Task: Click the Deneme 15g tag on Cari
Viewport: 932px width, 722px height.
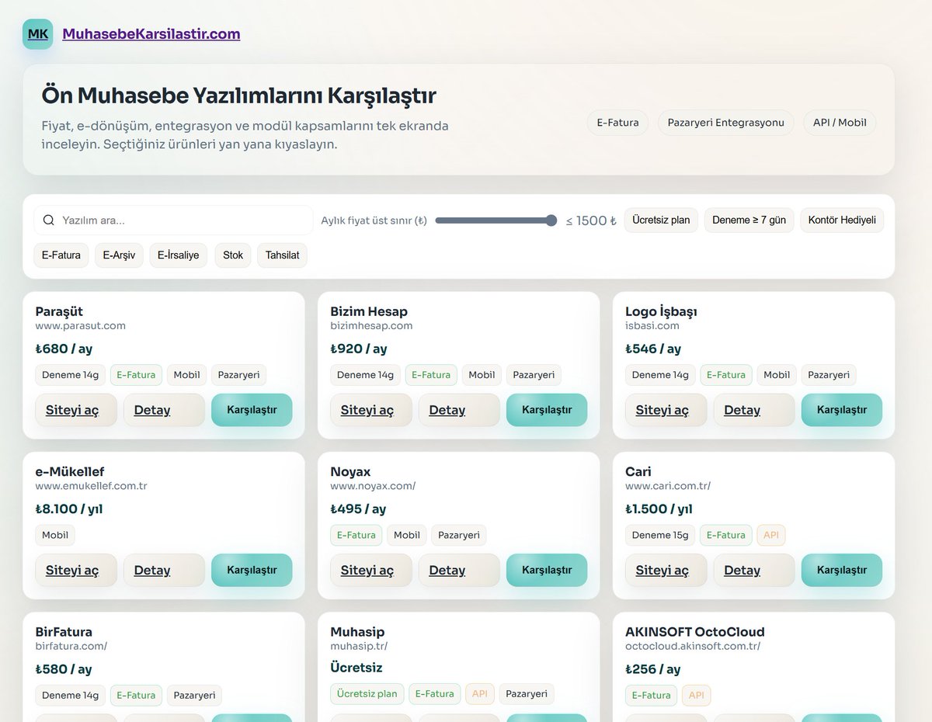Action: (661, 535)
